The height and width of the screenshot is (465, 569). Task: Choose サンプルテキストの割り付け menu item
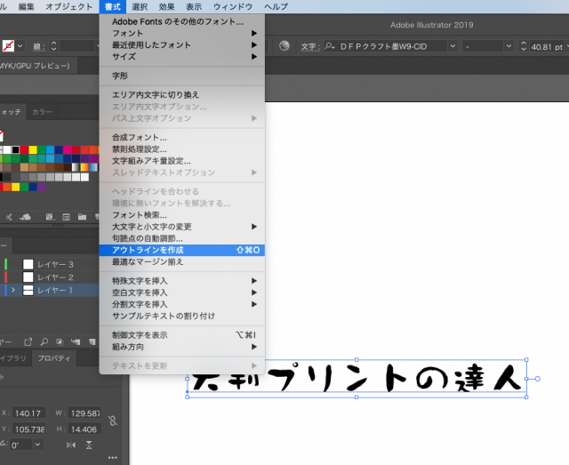(x=181, y=316)
